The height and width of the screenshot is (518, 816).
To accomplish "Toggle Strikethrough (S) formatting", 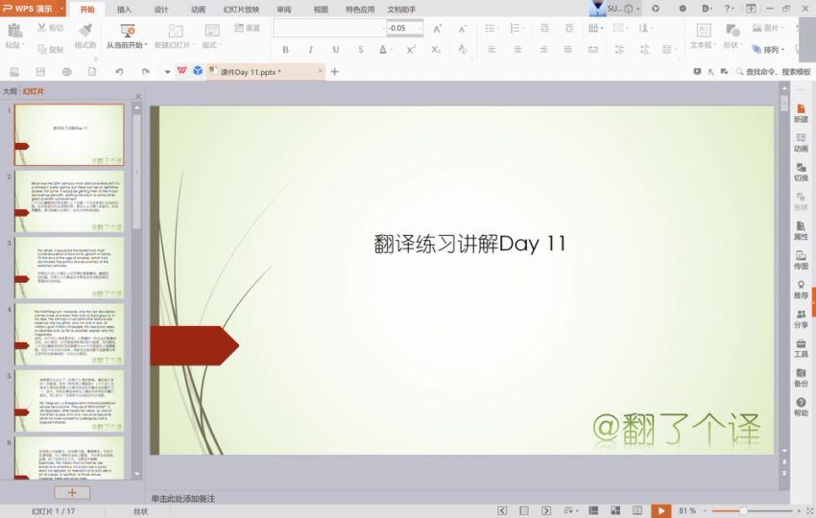I will [361, 50].
